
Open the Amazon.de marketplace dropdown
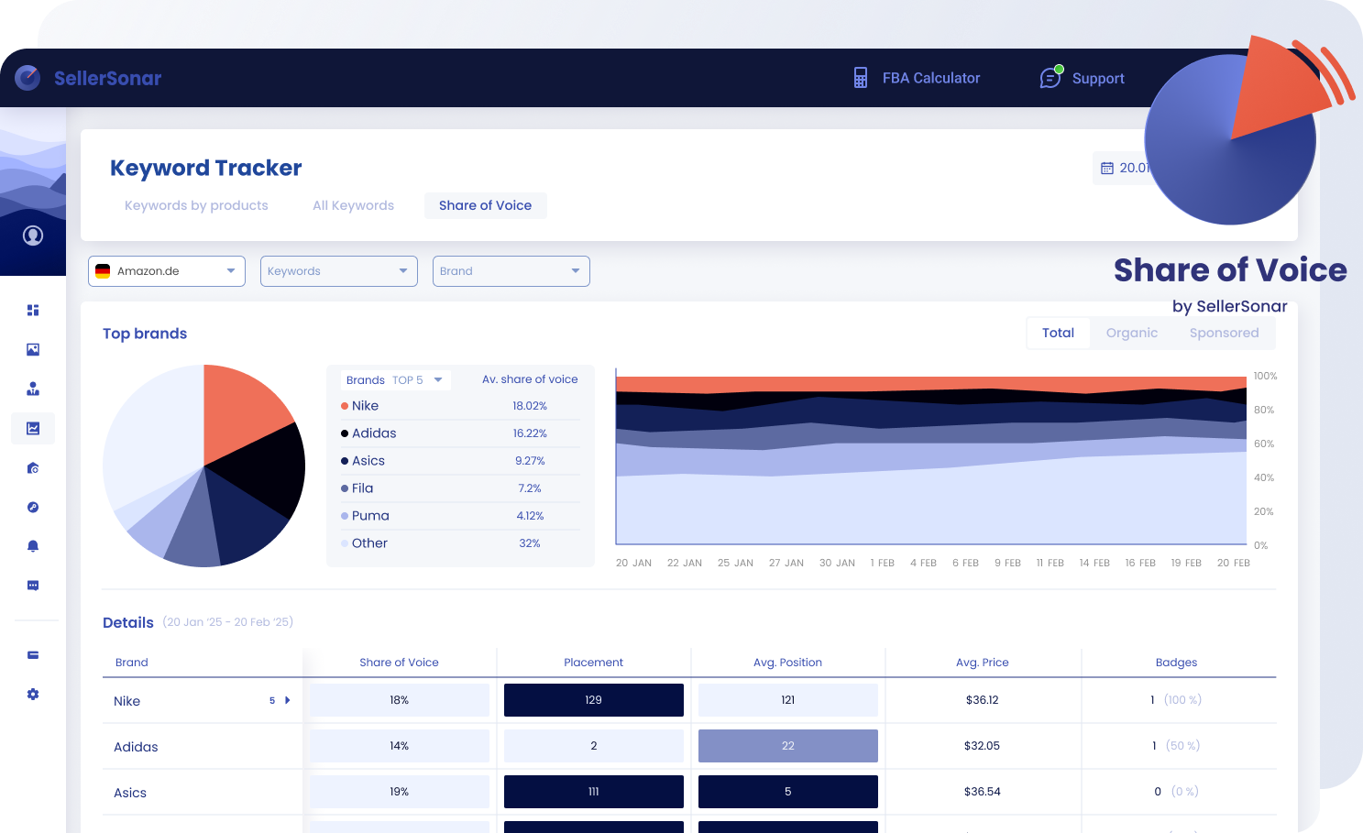(167, 271)
